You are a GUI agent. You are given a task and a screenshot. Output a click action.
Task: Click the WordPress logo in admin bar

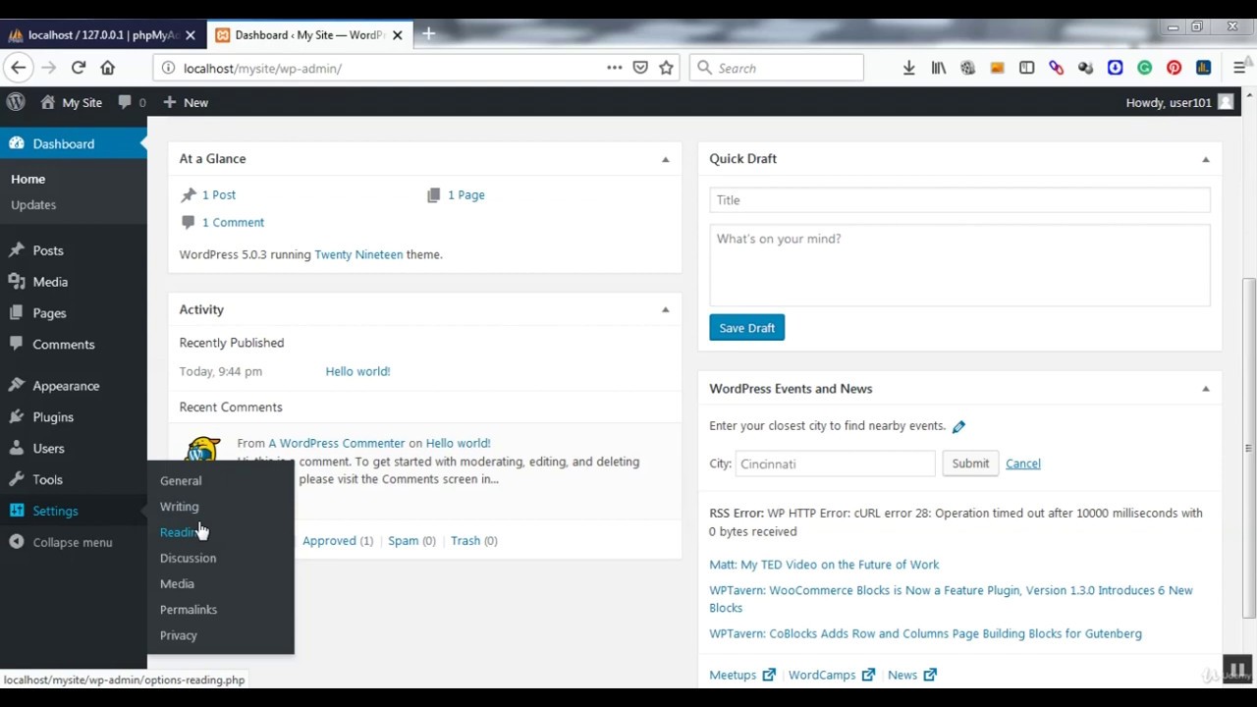pyautogui.click(x=16, y=102)
